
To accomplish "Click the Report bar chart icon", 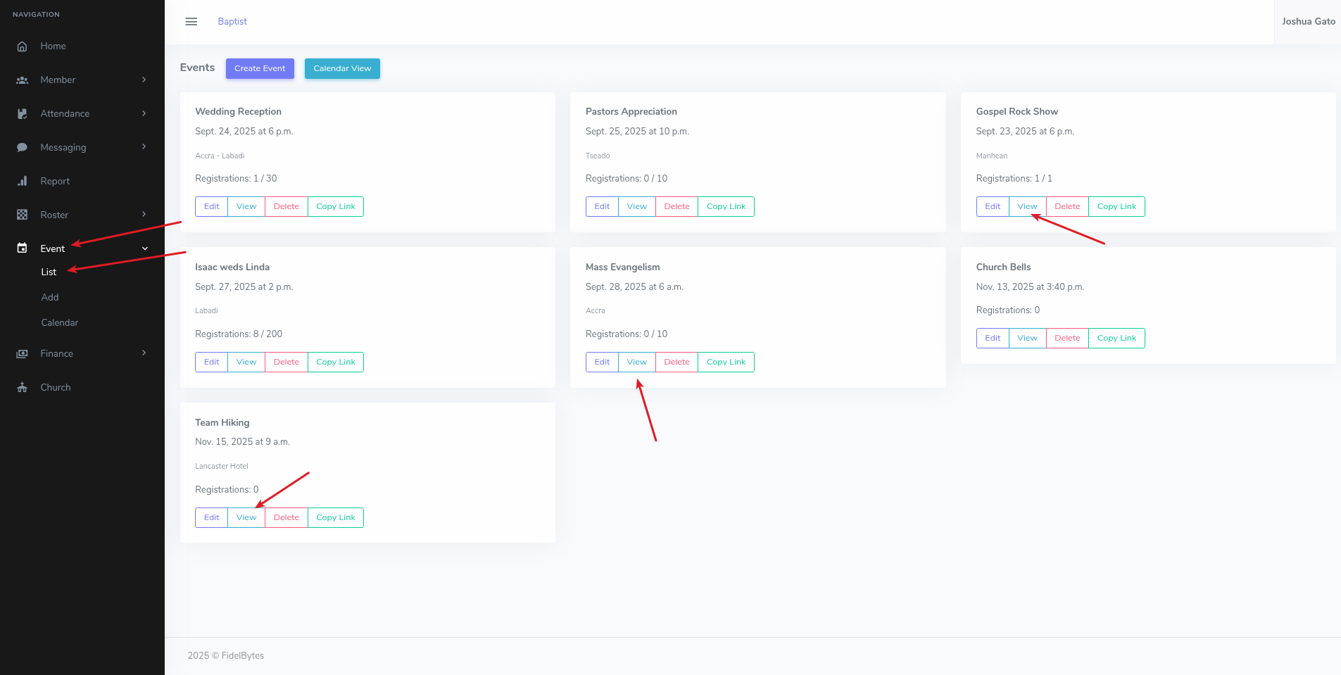I will 22,182.
